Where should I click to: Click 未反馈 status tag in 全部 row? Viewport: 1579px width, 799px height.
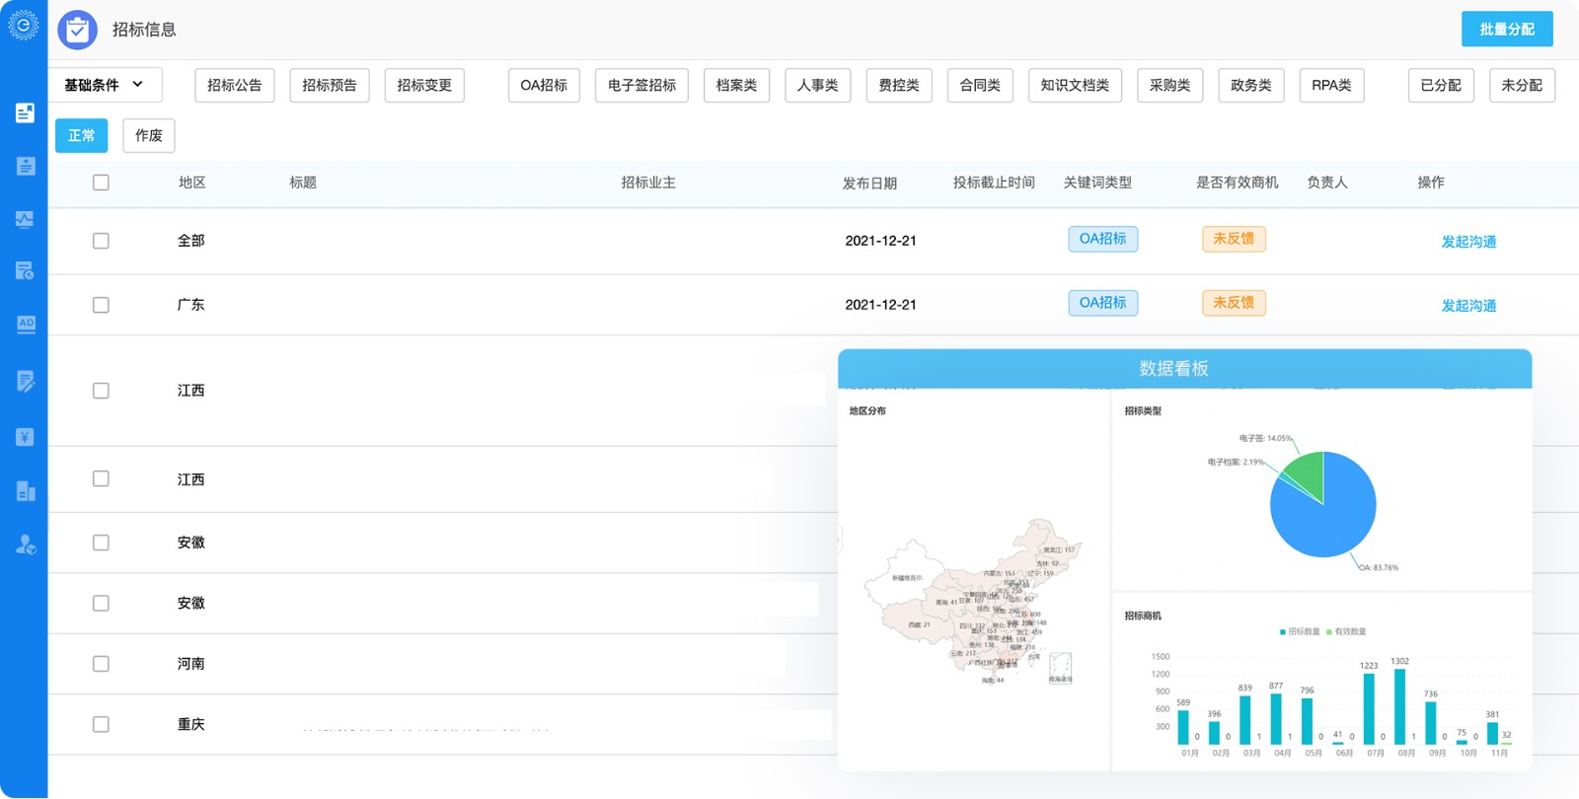(x=1234, y=239)
